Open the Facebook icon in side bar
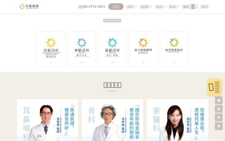225x141 pixels. [219, 126]
